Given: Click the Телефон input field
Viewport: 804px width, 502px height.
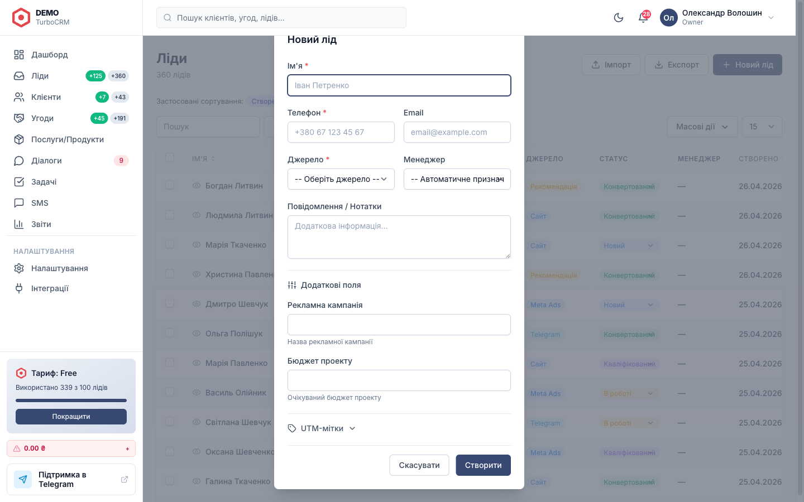Looking at the screenshot, I should click(x=341, y=132).
